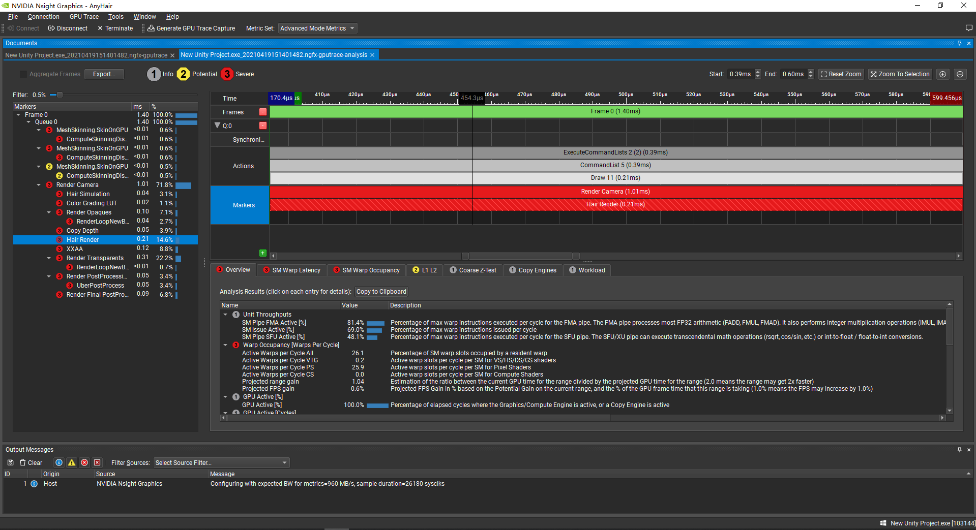Switch to the Coarse Z-Test tab
This screenshot has height=530, width=976.
pos(473,270)
